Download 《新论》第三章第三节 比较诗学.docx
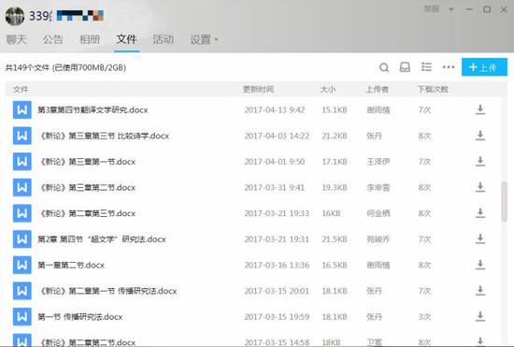 (x=480, y=136)
